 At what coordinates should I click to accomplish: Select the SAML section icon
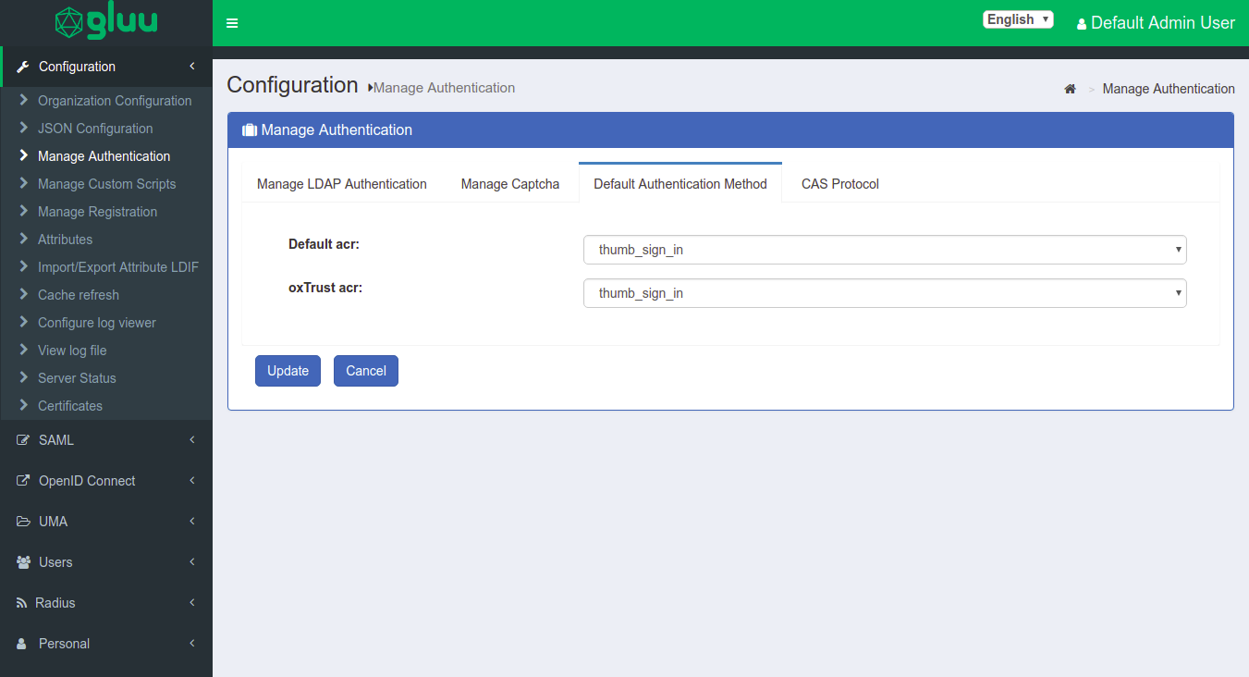pyautogui.click(x=23, y=439)
